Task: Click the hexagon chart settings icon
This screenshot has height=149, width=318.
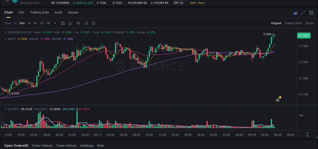Action: click(x=94, y=23)
